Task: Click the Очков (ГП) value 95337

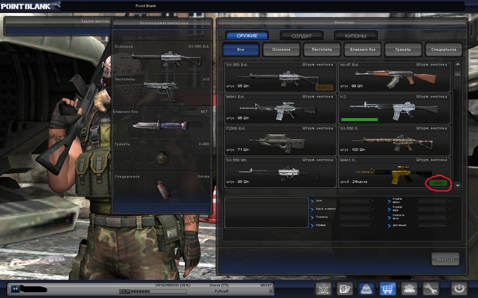Action: 266,285
